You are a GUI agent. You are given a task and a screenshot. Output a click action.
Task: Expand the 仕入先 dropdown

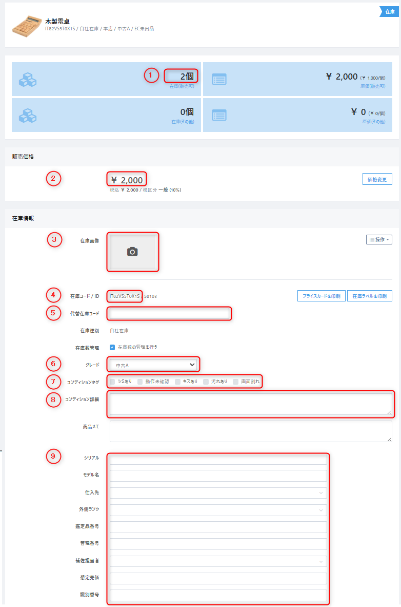[x=218, y=493]
